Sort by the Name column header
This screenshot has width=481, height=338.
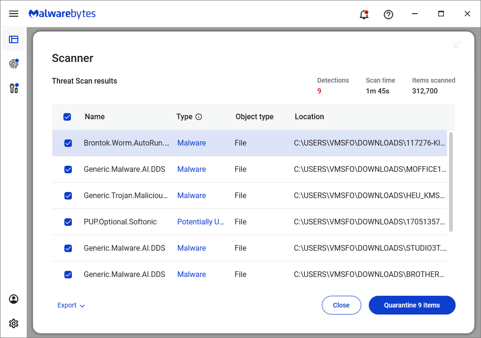tap(95, 116)
